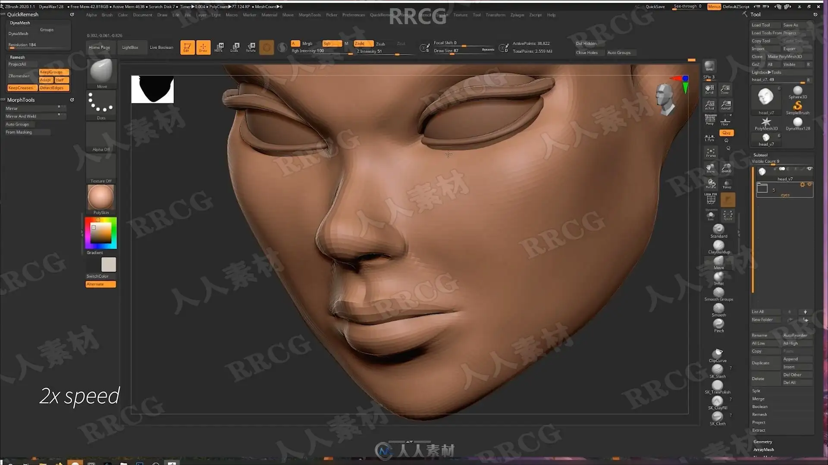Select the Move transform tool in the top shelf
Image resolution: width=828 pixels, height=465 pixels.
click(219, 47)
